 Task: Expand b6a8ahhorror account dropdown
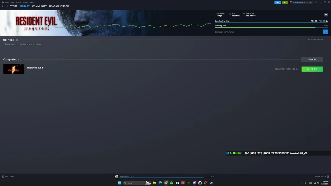coord(302,2)
